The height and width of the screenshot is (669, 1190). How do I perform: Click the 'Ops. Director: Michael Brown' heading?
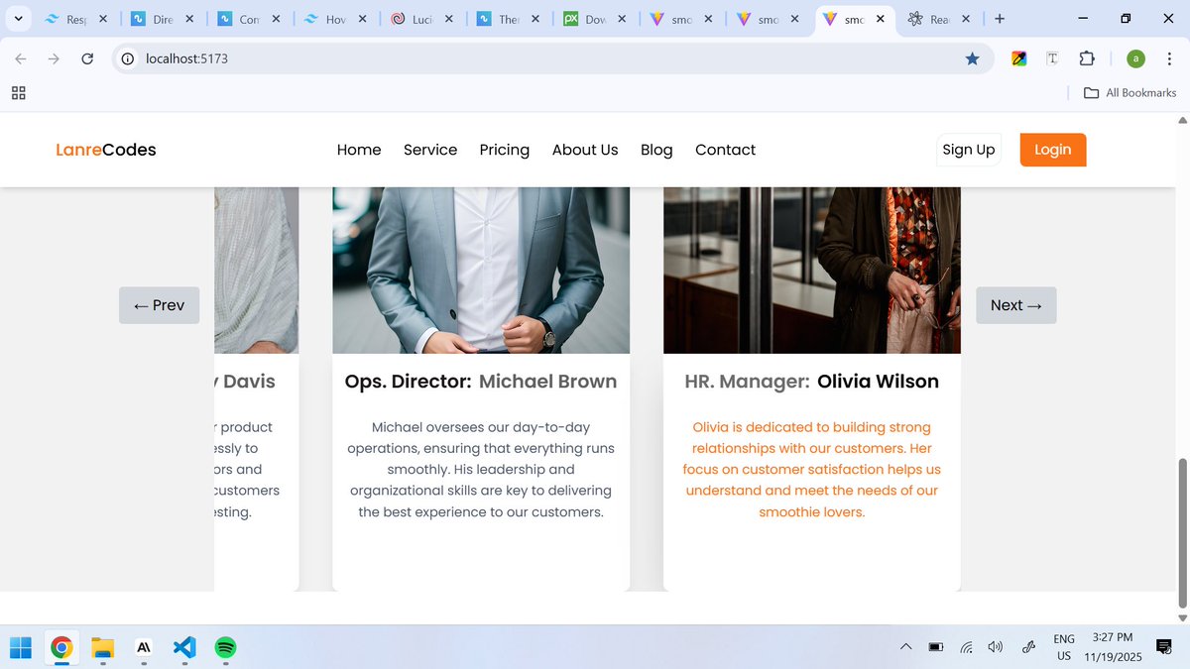[481, 382]
